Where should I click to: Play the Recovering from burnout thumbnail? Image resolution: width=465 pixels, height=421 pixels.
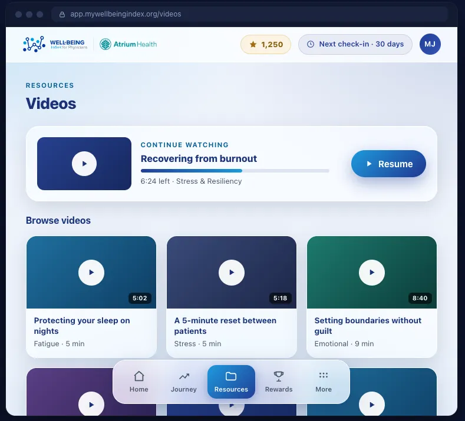[x=84, y=164]
